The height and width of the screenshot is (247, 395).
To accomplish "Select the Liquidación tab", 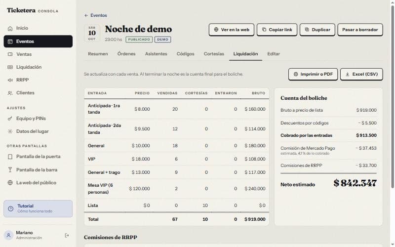I will (245, 54).
